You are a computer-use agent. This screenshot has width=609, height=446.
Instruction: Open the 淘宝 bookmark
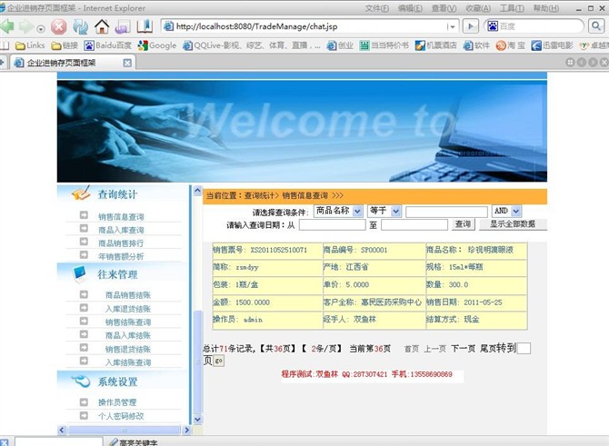point(510,45)
